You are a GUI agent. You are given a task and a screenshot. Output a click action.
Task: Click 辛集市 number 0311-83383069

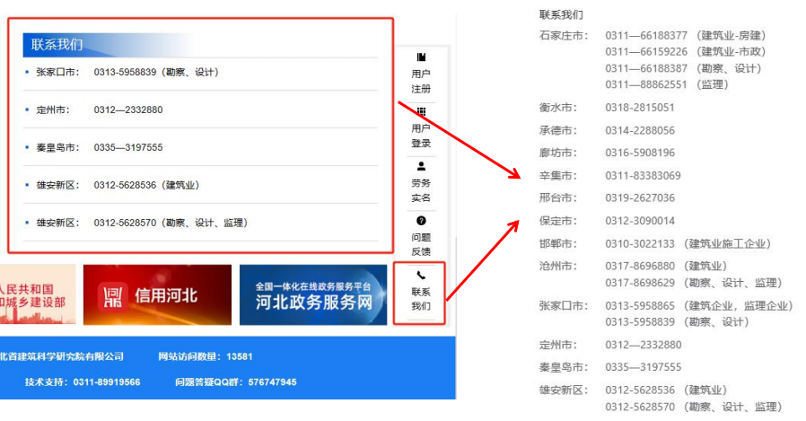[x=643, y=176]
